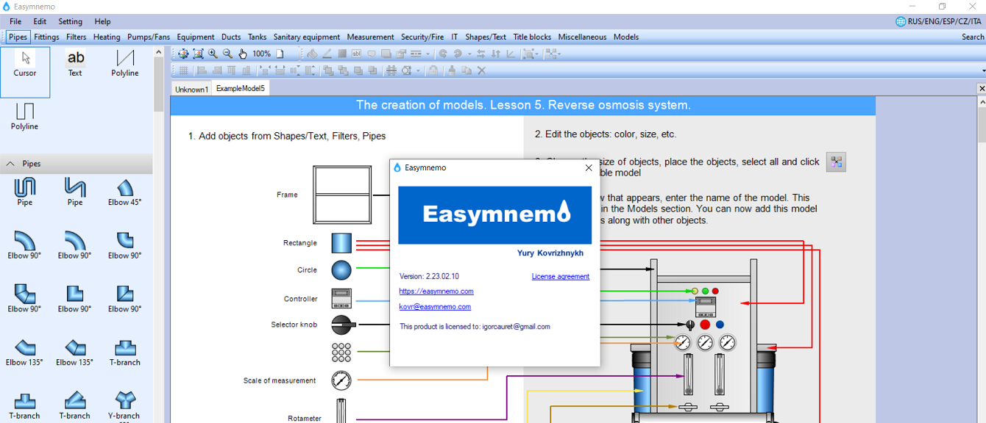Click the flip horizontal arrows icon
The width and height of the screenshot is (986, 423).
tap(480, 54)
